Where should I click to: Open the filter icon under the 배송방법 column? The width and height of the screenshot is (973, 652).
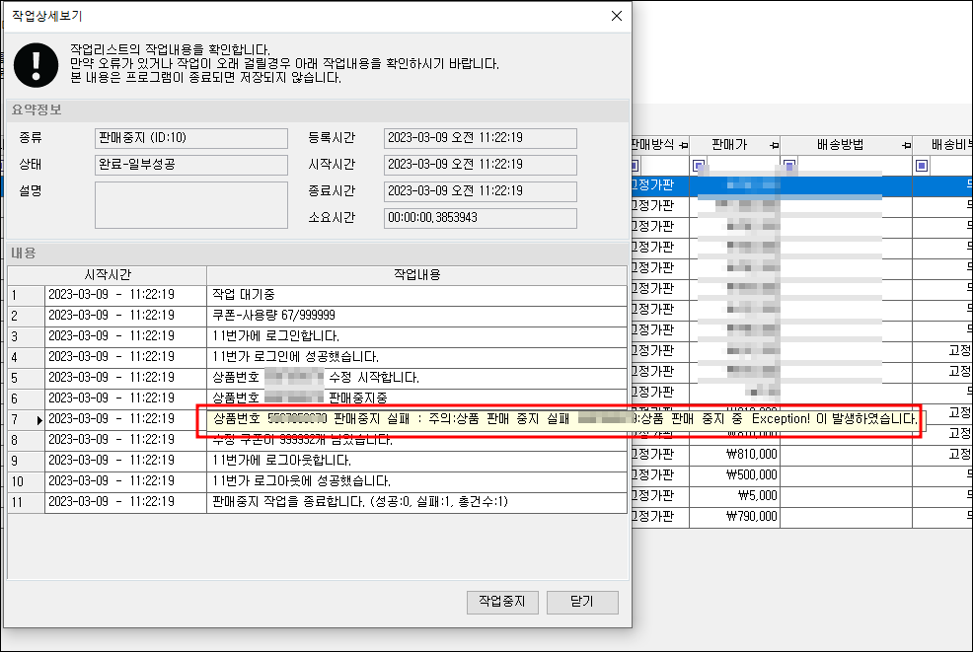[x=789, y=166]
